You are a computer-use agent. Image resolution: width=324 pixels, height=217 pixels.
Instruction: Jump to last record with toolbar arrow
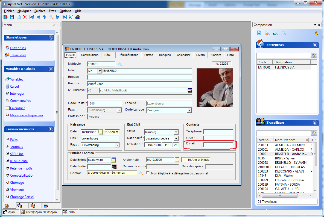[x=65, y=17]
